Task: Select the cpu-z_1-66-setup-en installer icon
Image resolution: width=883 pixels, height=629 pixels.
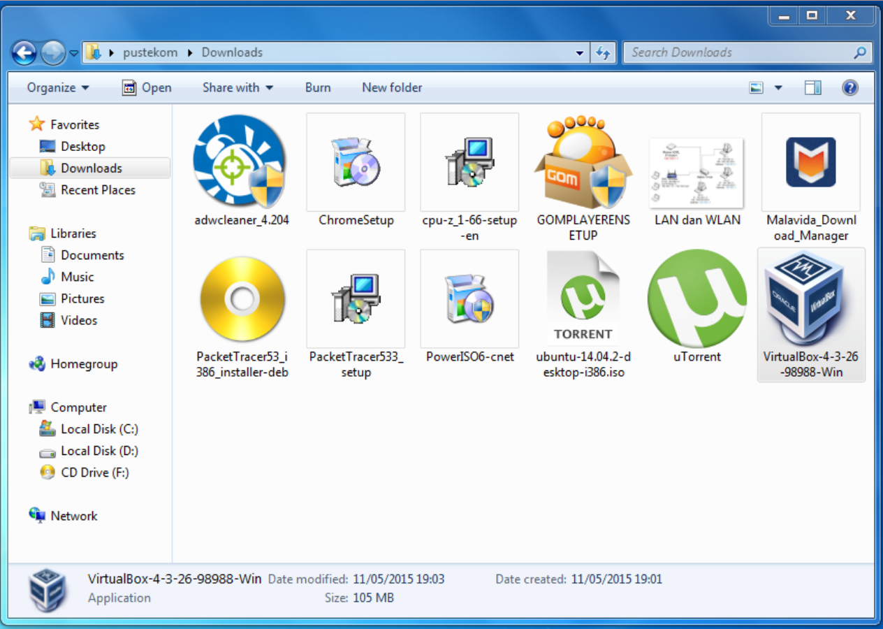Action: (469, 162)
